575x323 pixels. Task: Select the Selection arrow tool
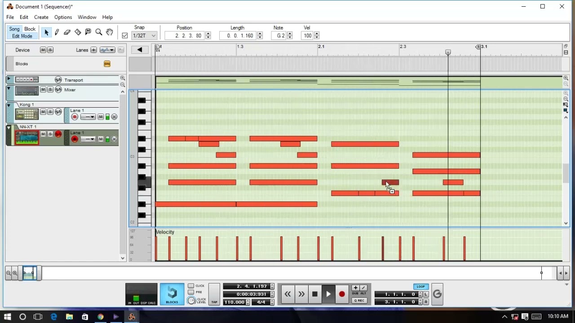tap(46, 32)
